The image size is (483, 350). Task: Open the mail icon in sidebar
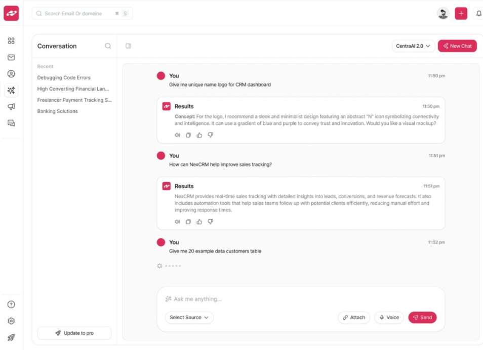[11, 57]
